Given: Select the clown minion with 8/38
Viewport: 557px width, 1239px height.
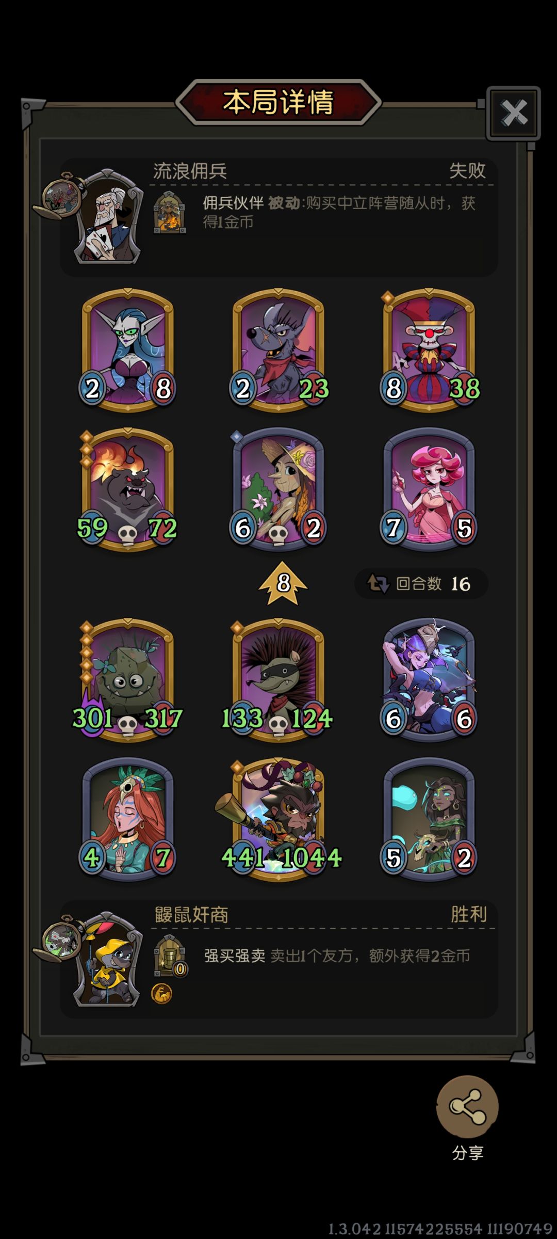Looking at the screenshot, I should click(429, 350).
